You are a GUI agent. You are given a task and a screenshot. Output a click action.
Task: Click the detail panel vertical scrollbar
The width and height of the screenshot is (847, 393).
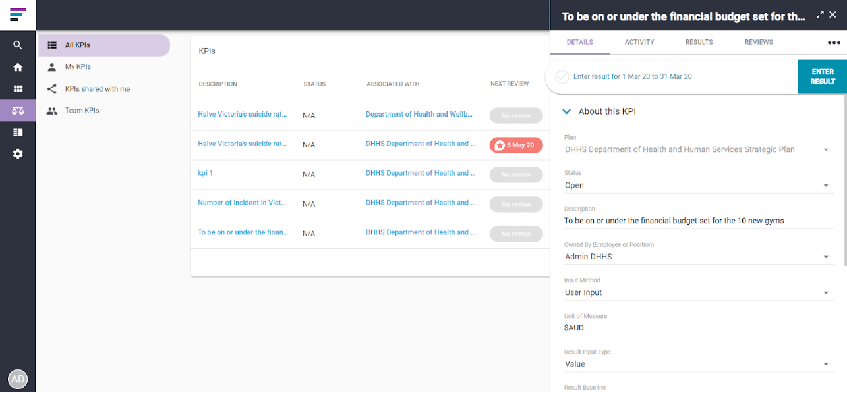[x=844, y=181]
